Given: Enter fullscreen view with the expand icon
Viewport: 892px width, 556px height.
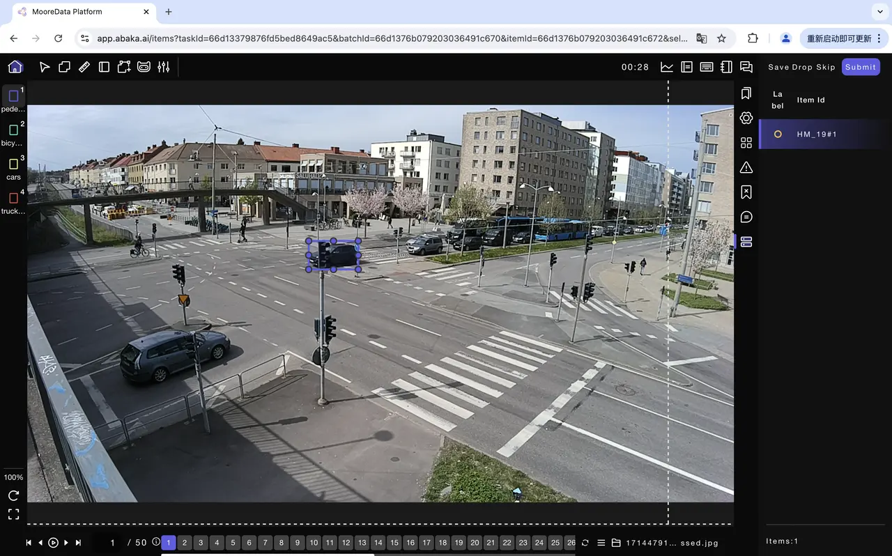Looking at the screenshot, I should pyautogui.click(x=13, y=514).
